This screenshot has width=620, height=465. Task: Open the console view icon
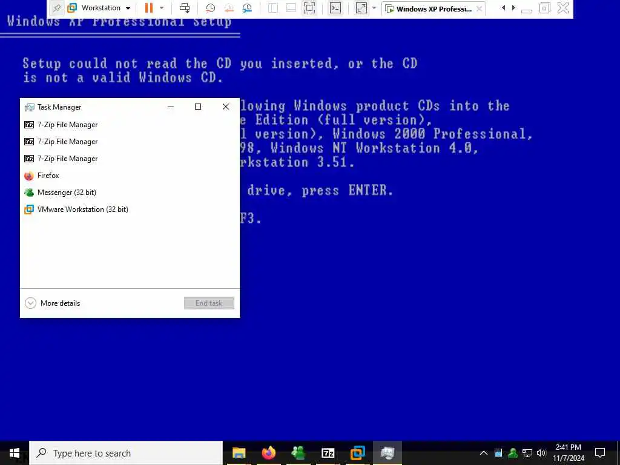coord(335,8)
